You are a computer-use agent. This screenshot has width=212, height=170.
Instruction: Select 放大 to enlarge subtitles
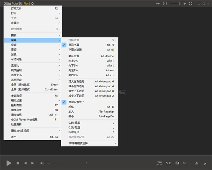pyautogui.click(x=90, y=112)
